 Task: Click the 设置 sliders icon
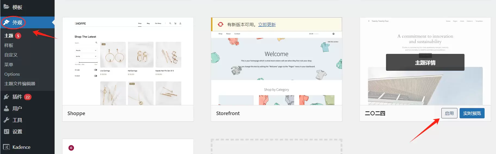(x=6, y=132)
